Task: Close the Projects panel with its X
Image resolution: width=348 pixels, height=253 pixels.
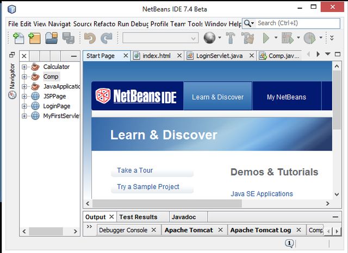Action: (x=24, y=56)
